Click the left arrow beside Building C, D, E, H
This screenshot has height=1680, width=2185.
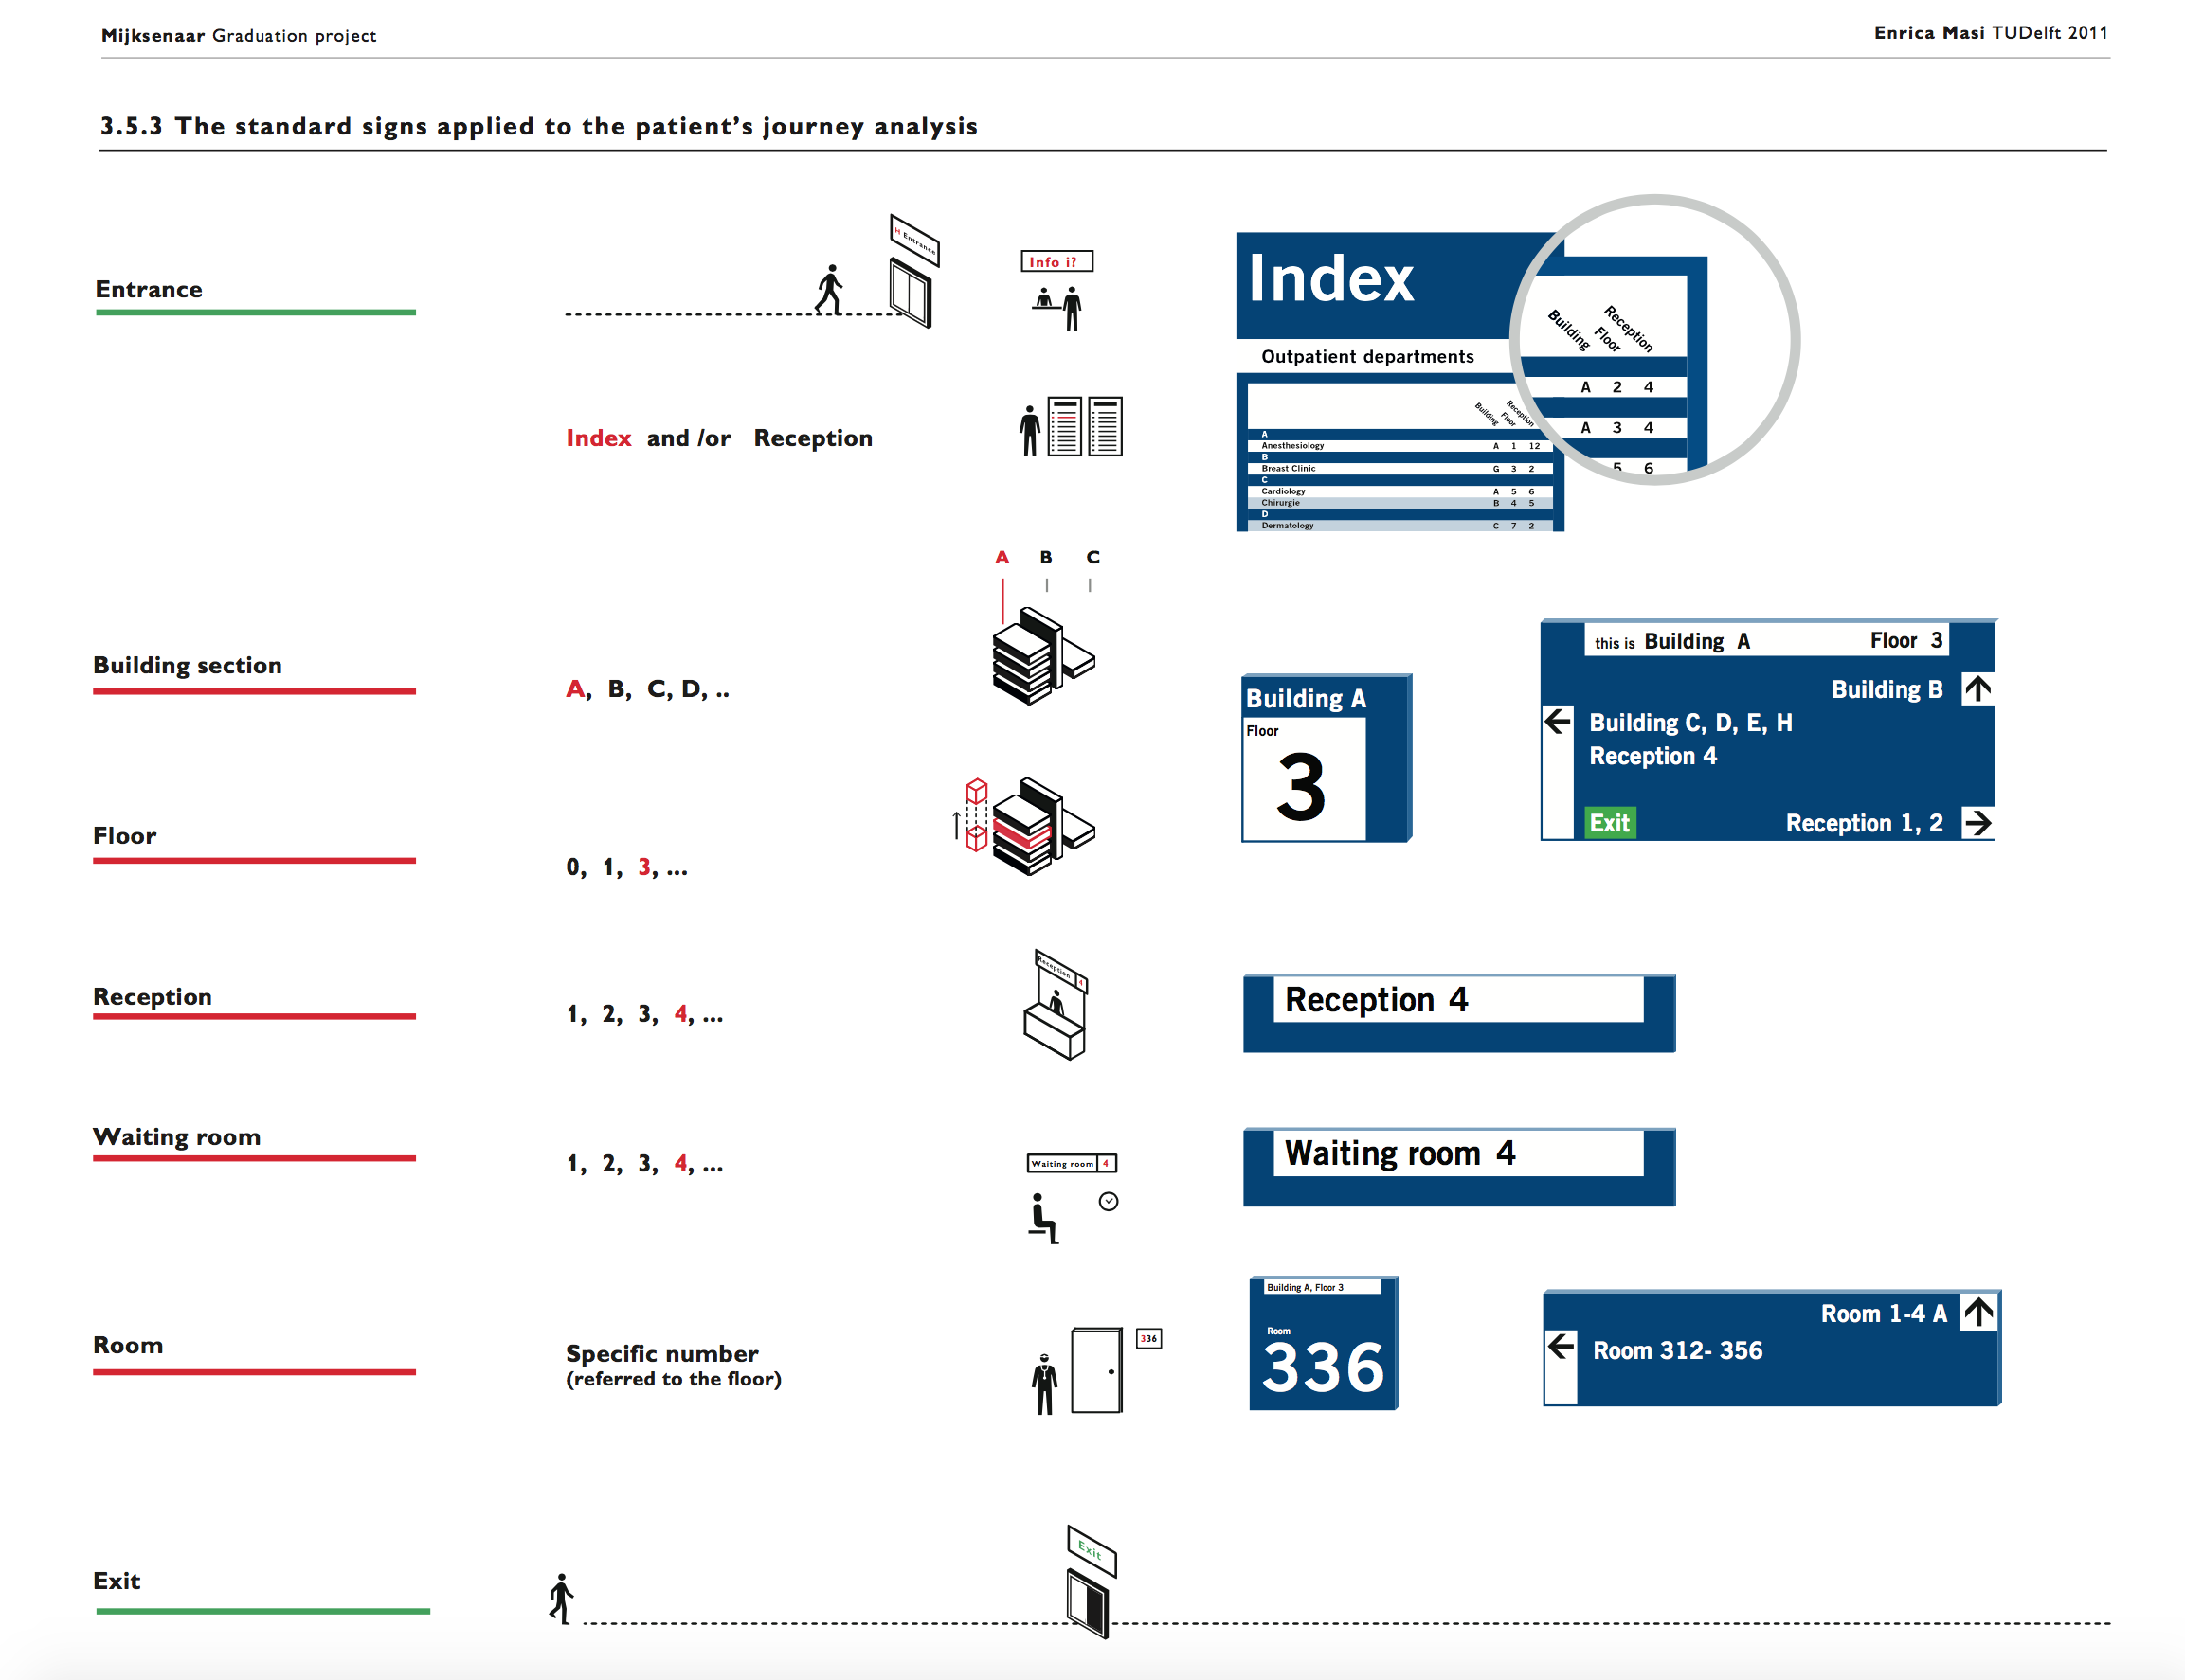pyautogui.click(x=1558, y=721)
